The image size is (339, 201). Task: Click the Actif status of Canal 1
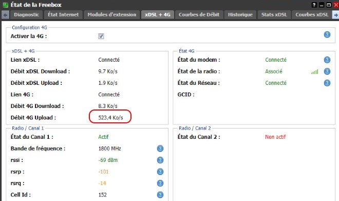[103, 137]
